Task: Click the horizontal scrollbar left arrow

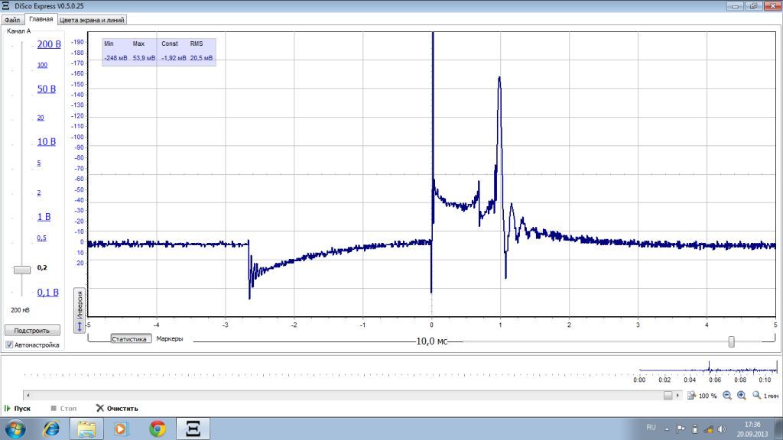Action: pos(28,396)
